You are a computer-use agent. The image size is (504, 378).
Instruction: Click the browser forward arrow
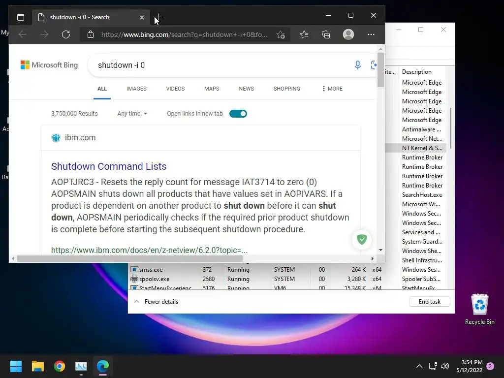[44, 34]
